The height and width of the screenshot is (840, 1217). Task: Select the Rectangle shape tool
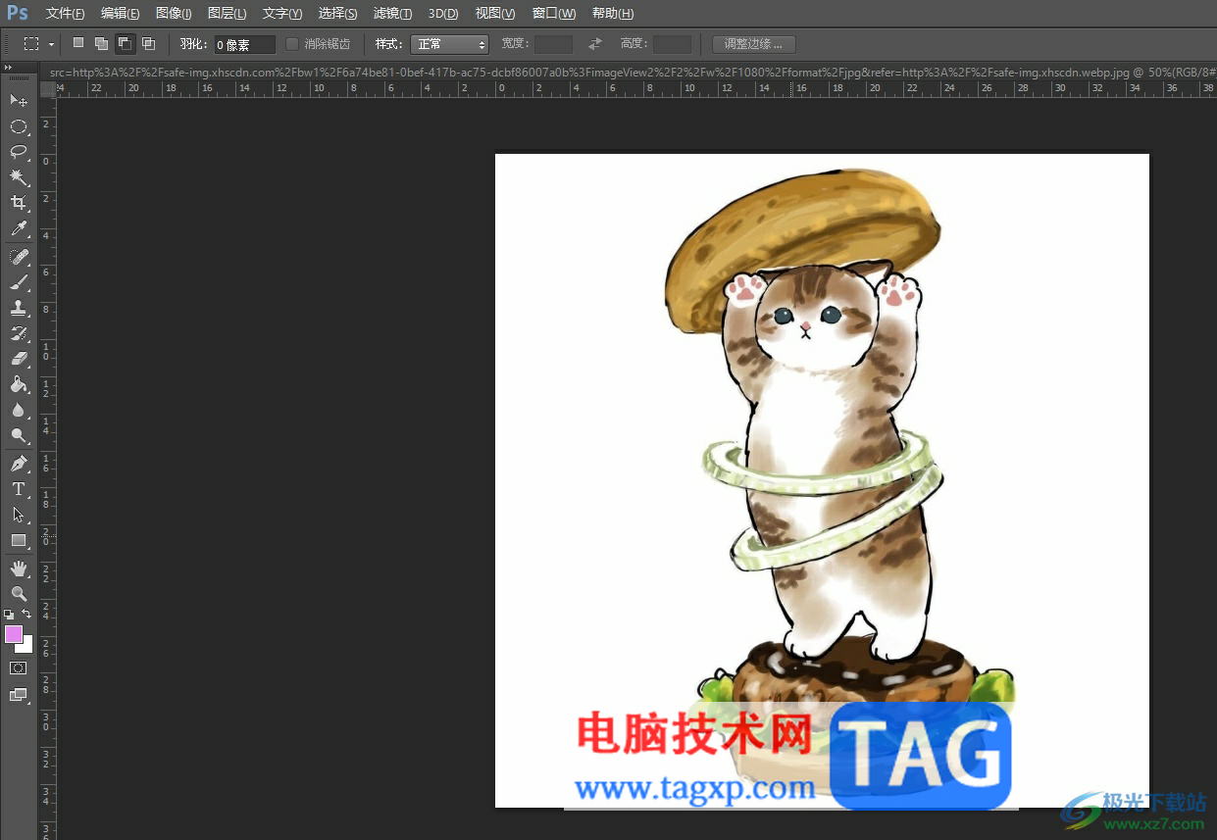pyautogui.click(x=19, y=540)
